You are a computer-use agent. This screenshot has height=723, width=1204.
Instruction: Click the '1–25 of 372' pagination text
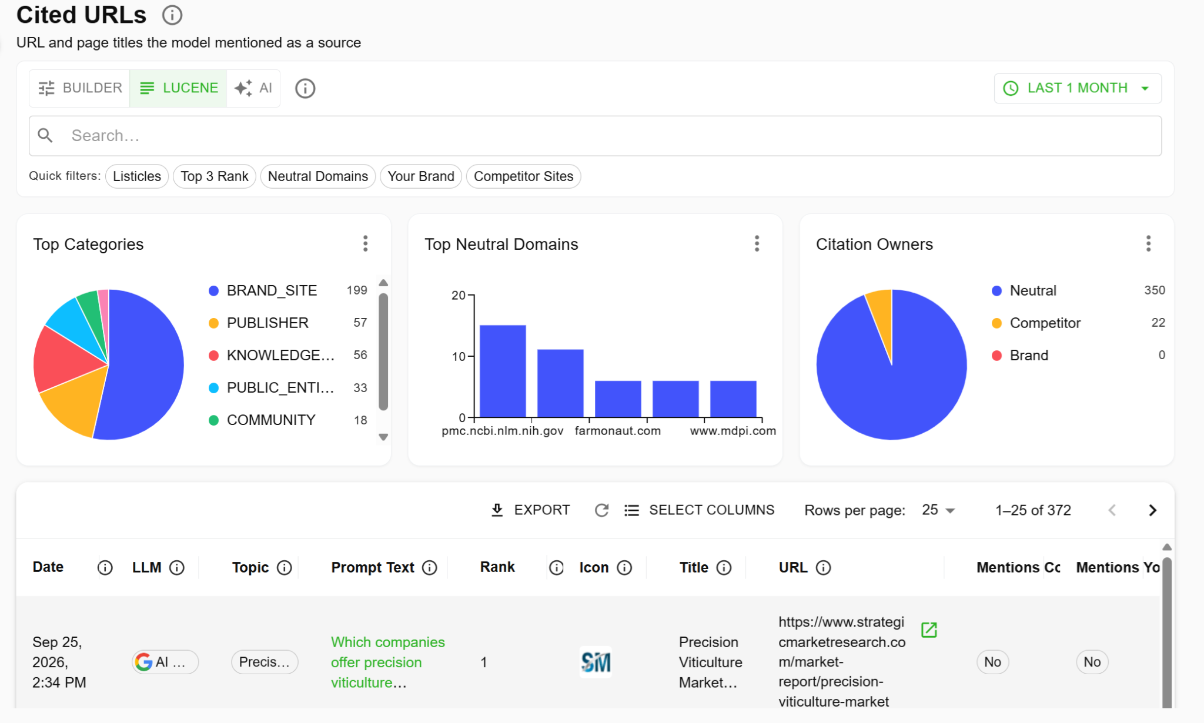[x=1033, y=510]
